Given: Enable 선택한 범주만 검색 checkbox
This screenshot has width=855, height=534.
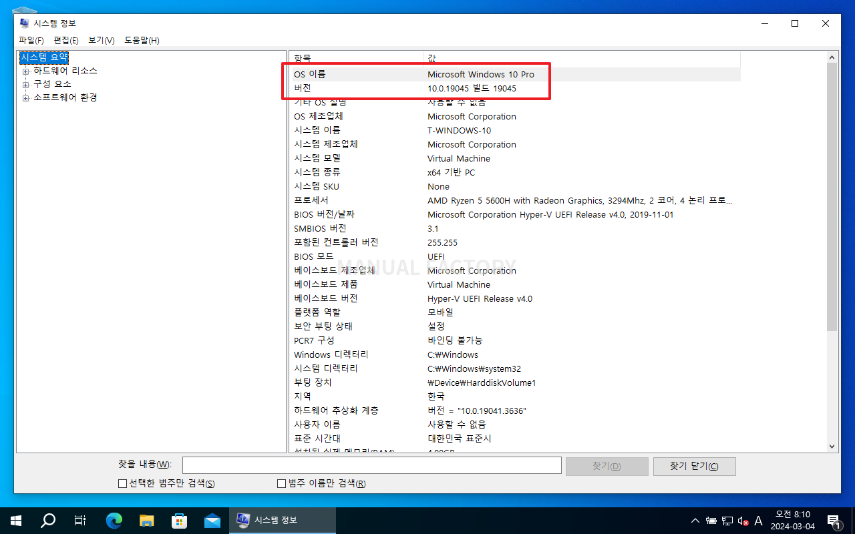Looking at the screenshot, I should 122,483.
